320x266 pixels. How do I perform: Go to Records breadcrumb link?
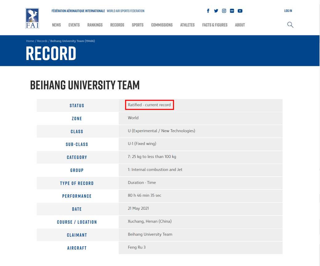coord(42,41)
